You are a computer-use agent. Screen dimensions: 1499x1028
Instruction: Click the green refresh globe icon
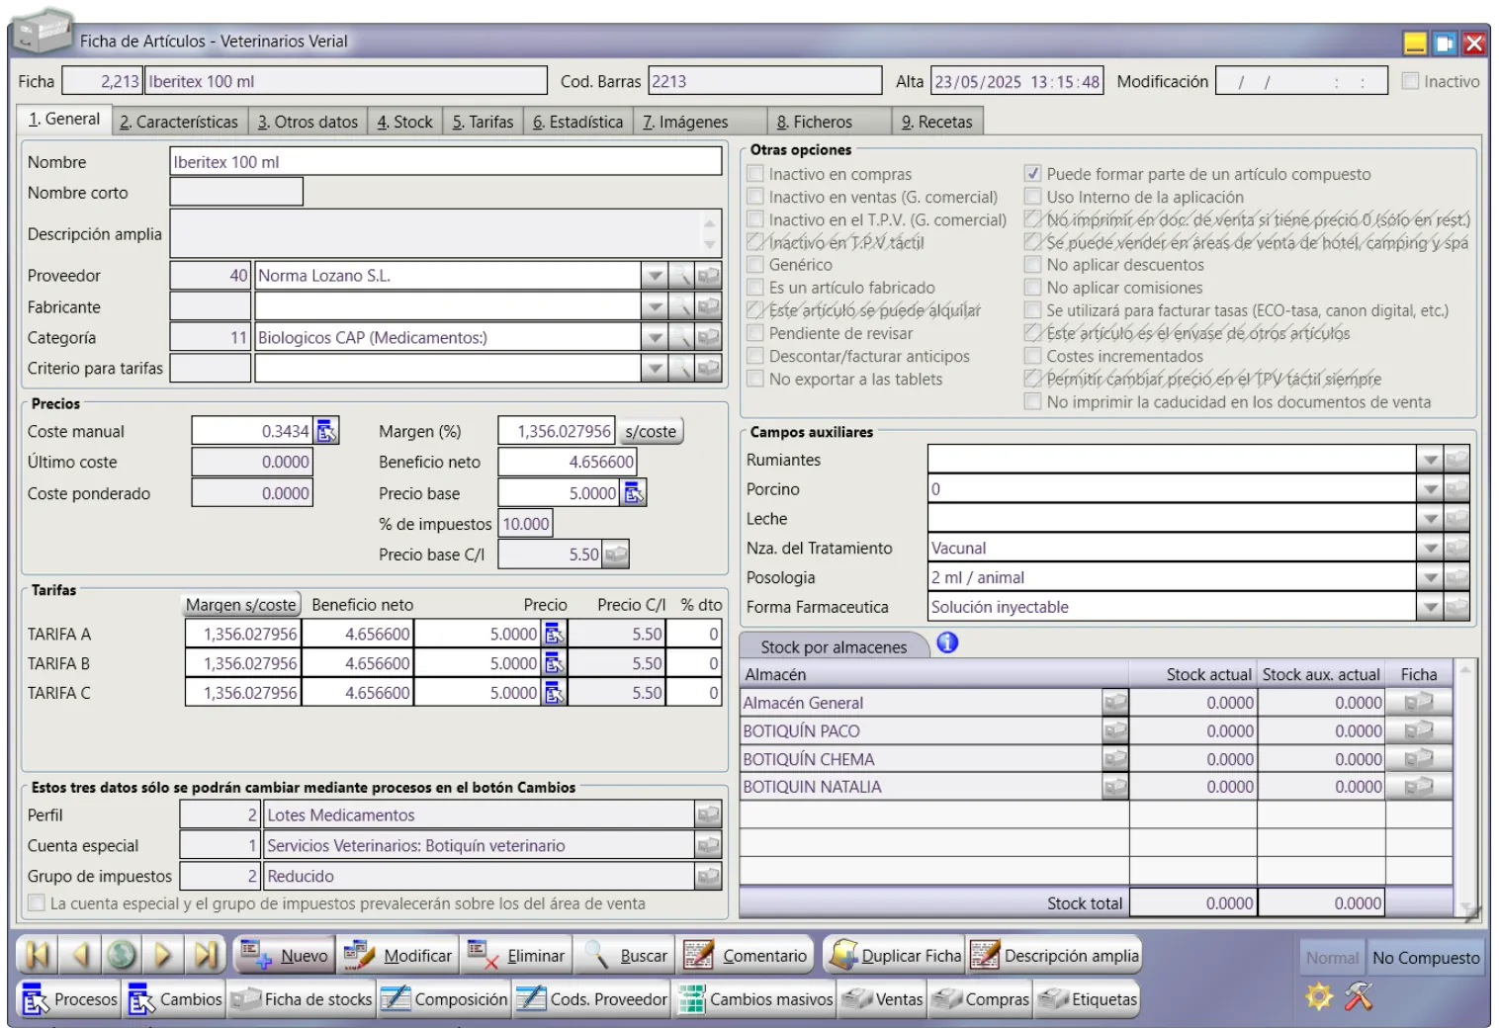(x=122, y=955)
